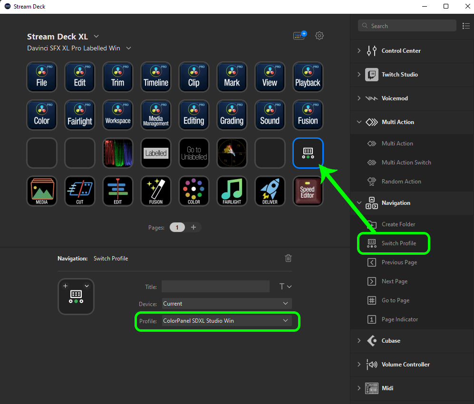
Task: Click the Playback key in the top row
Action: pyautogui.click(x=308, y=77)
